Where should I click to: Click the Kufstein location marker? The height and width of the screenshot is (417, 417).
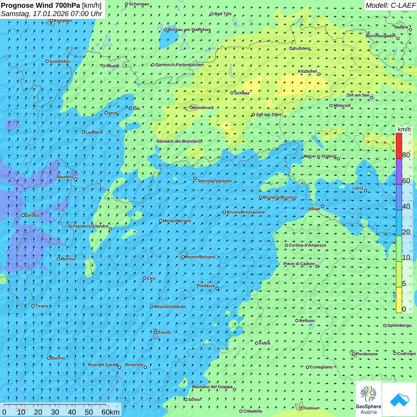click(291, 48)
